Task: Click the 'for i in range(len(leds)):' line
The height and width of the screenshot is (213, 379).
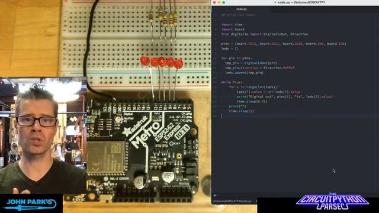Action: pos(254,87)
